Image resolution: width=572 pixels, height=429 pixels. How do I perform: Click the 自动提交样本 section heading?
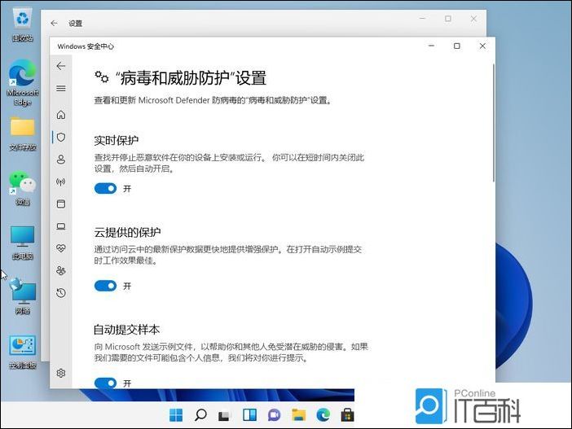point(127,330)
